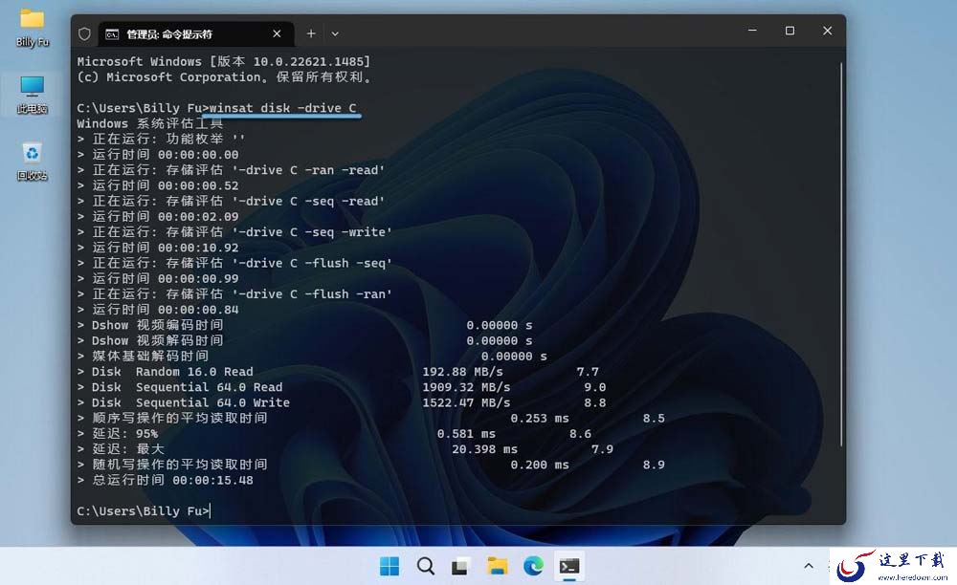Click the '-drive C -seq -read' line
The height and width of the screenshot is (585, 957).
tap(232, 201)
